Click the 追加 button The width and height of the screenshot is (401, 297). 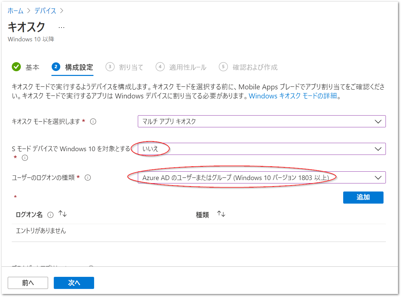(363, 198)
